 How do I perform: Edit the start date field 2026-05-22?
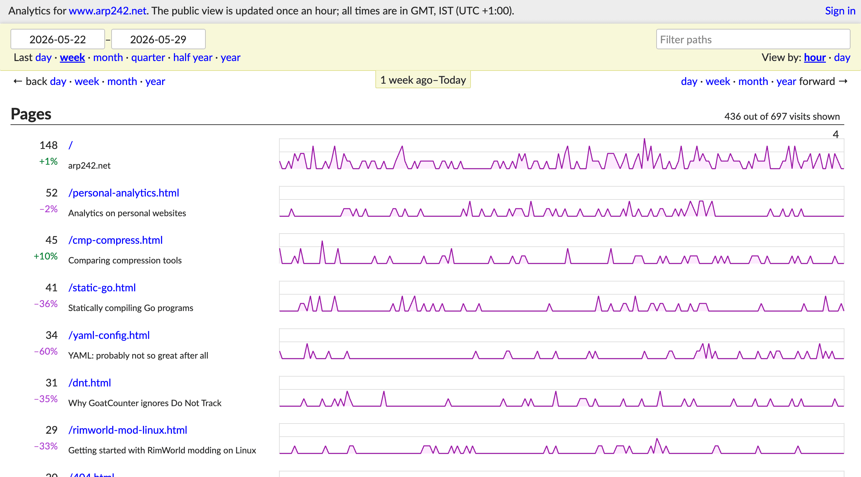pyautogui.click(x=57, y=39)
